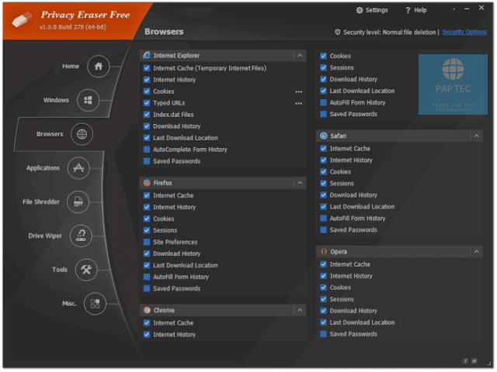
Task: Click the Settings gear icon
Action: coord(359,10)
